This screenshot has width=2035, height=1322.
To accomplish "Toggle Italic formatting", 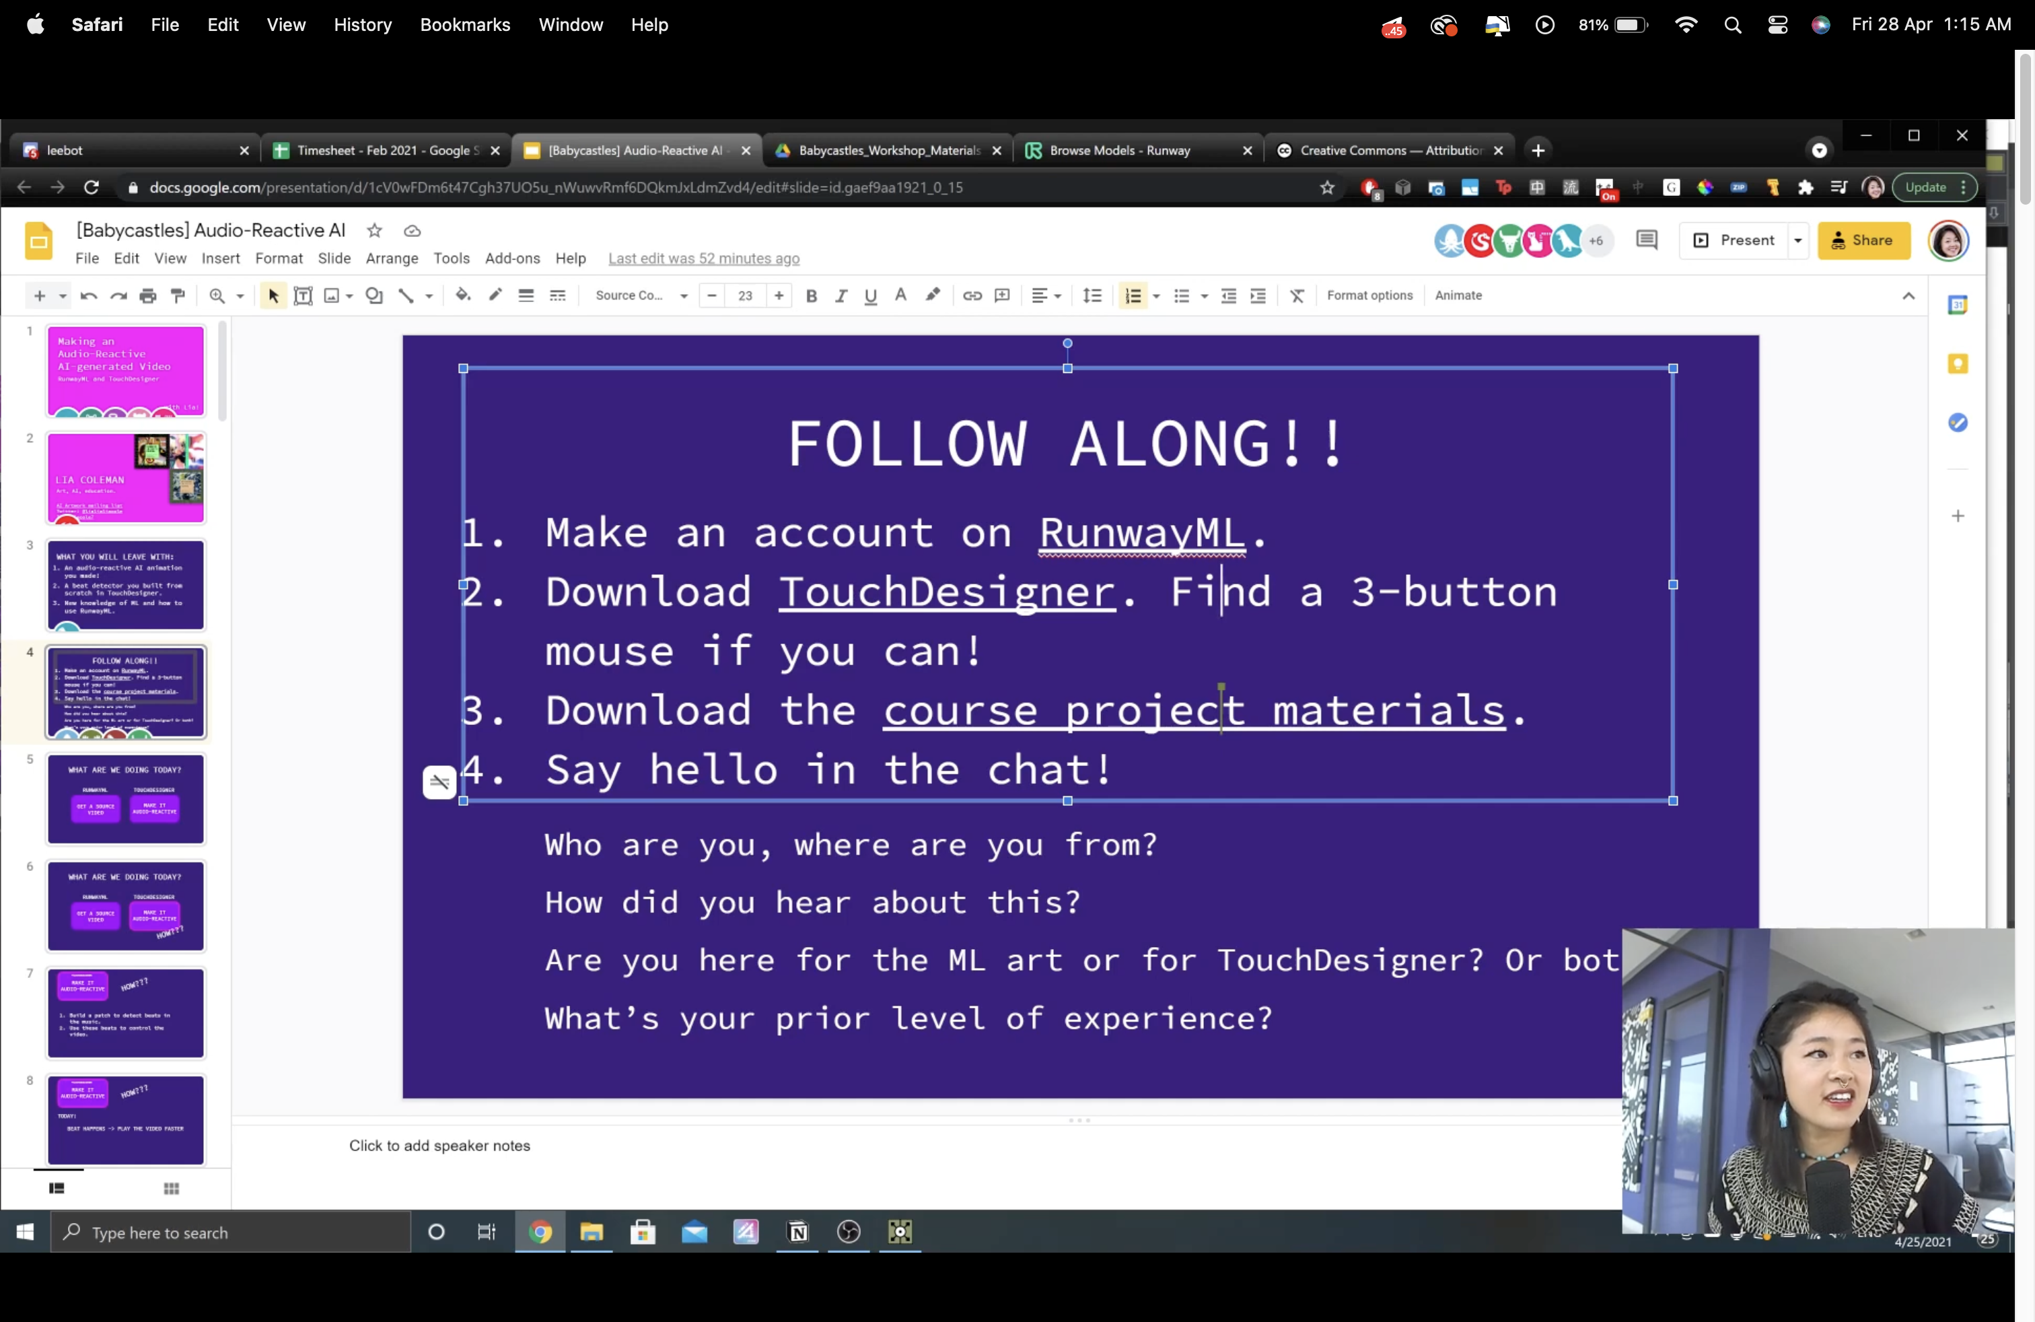I will (x=841, y=296).
